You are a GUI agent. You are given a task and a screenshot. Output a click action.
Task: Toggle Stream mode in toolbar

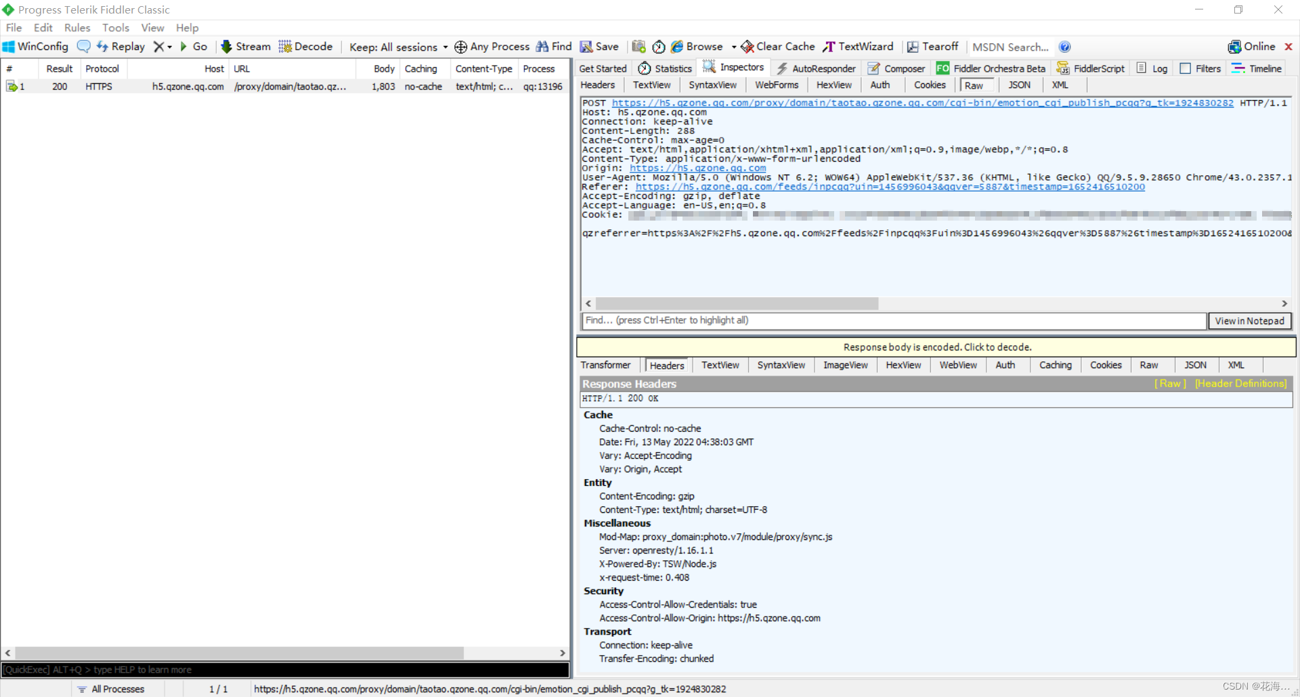(246, 47)
